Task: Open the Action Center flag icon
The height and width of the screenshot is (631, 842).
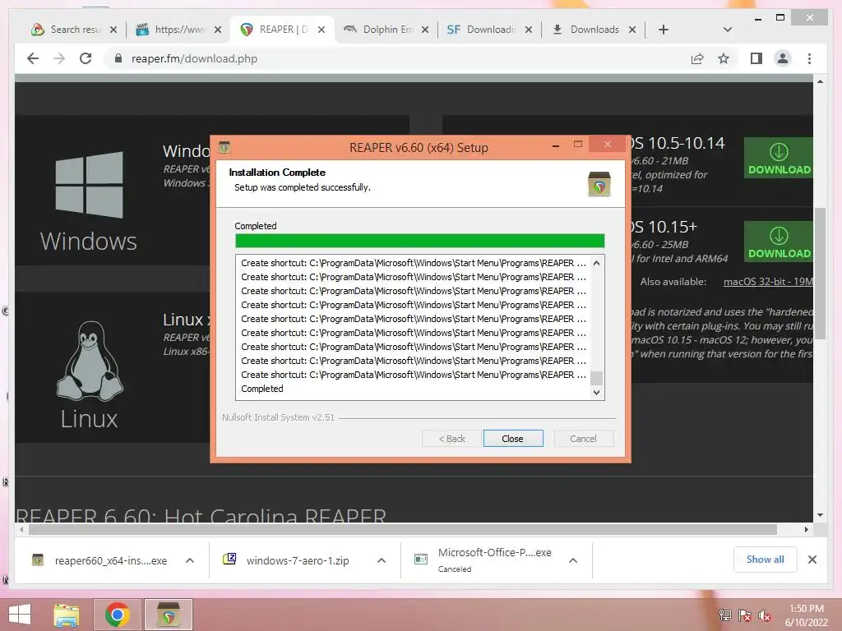Action: coord(745,615)
